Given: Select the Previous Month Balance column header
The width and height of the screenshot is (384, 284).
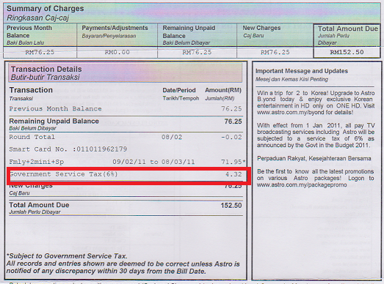Looking at the screenshot, I should tap(40, 35).
